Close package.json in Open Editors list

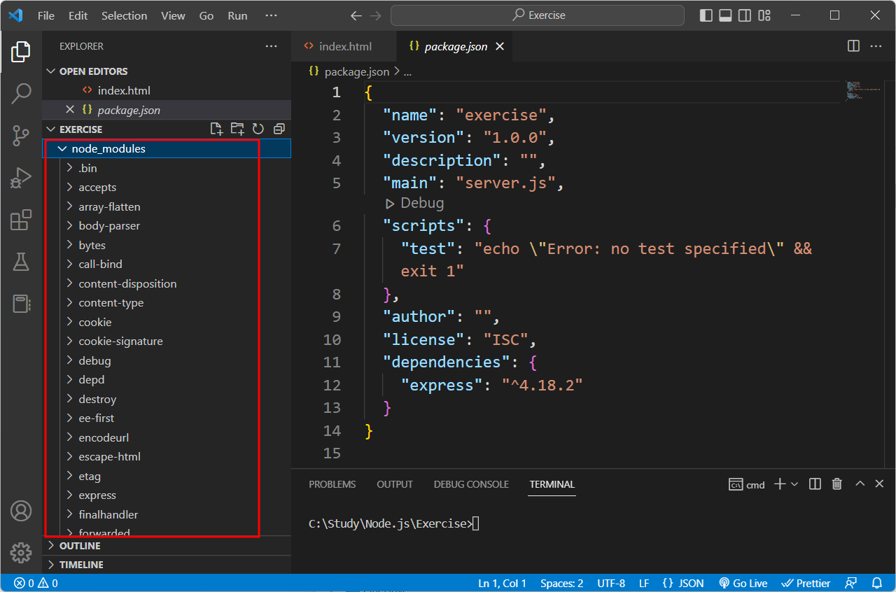tap(69, 110)
